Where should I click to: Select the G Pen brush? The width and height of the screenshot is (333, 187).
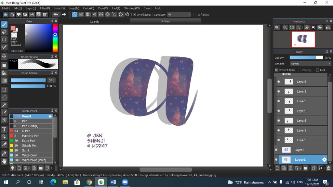pos(31,131)
